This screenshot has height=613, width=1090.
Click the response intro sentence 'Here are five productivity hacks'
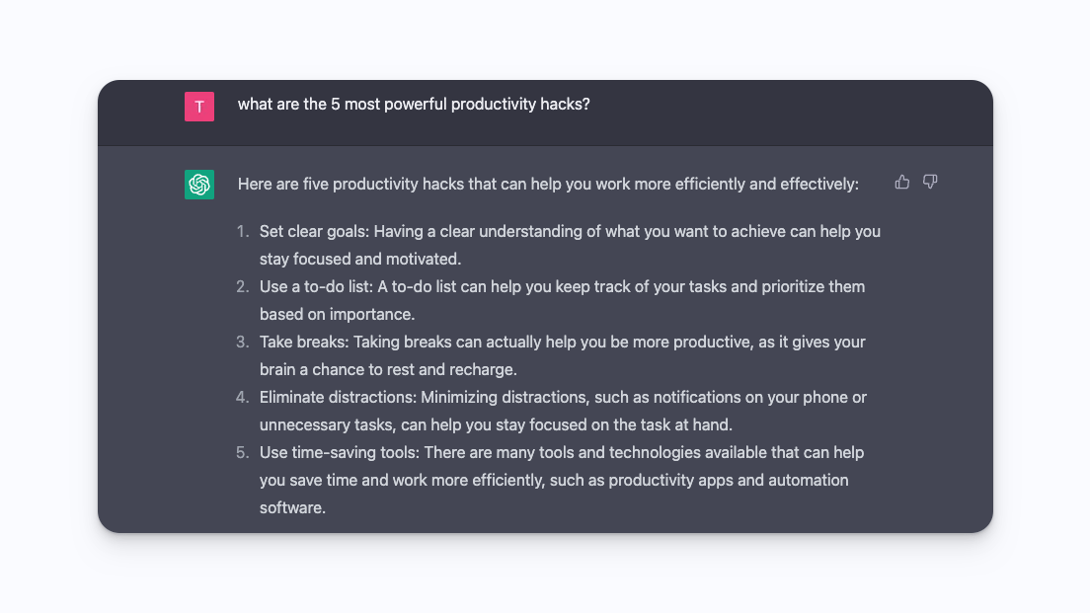click(x=548, y=184)
